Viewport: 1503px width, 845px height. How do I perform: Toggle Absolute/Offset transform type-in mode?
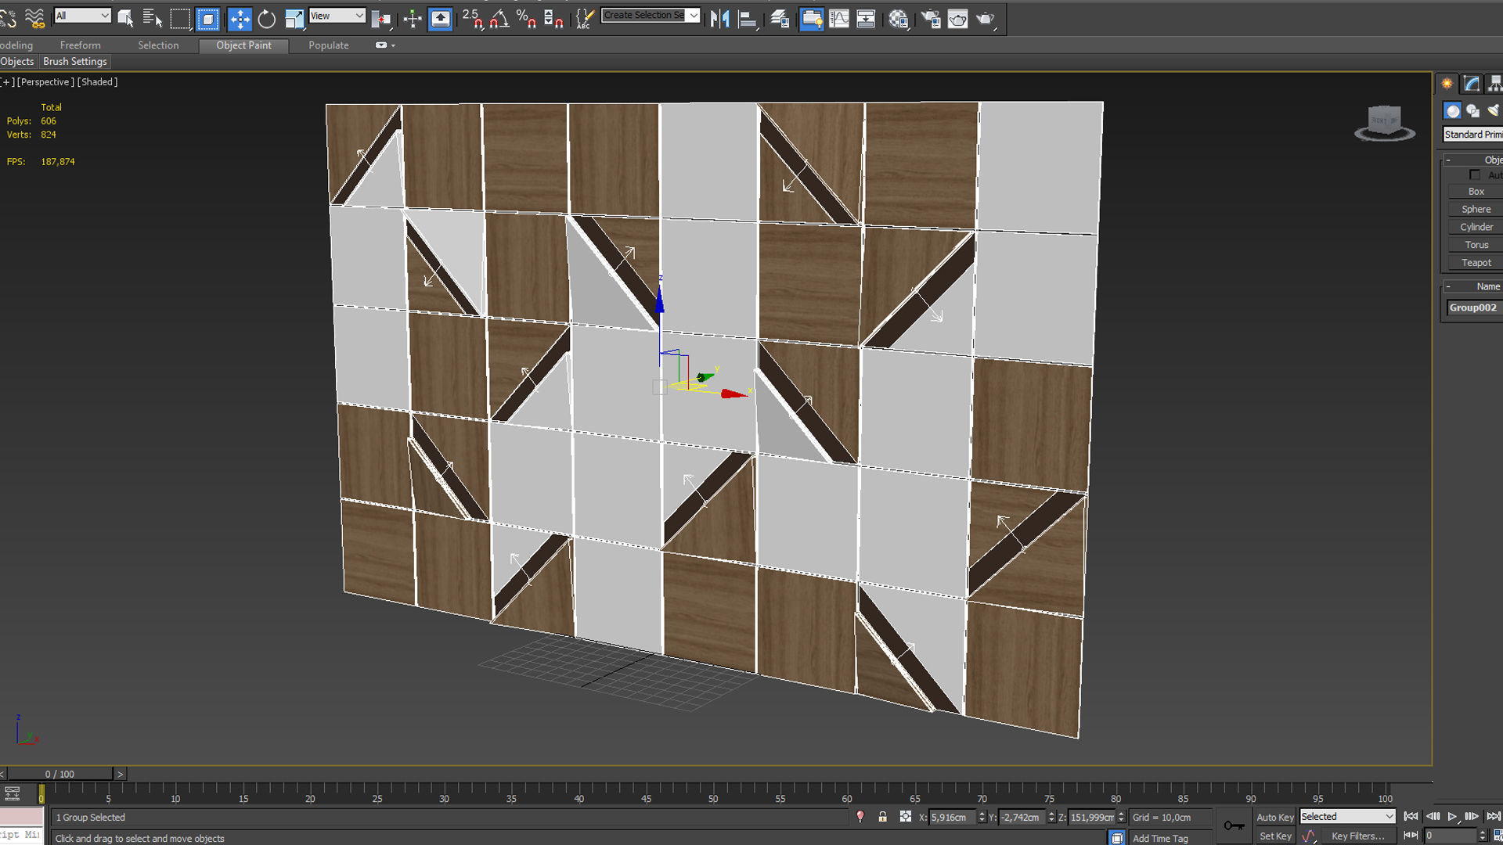tap(905, 817)
